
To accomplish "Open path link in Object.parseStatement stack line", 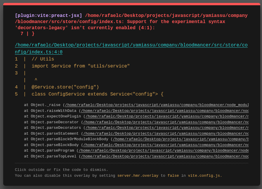I will point(166,133).
